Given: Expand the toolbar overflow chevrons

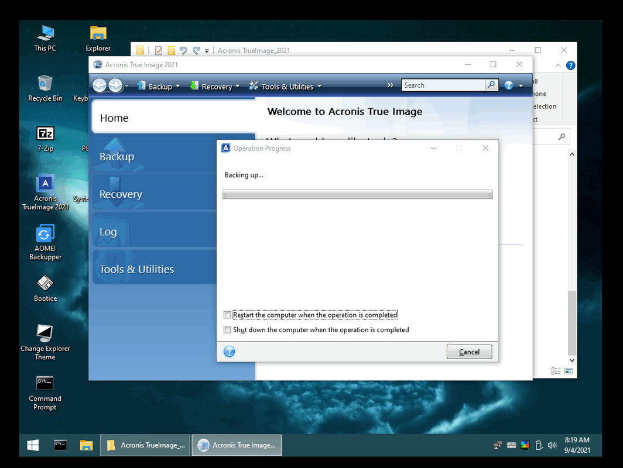Looking at the screenshot, I should pyautogui.click(x=390, y=85).
